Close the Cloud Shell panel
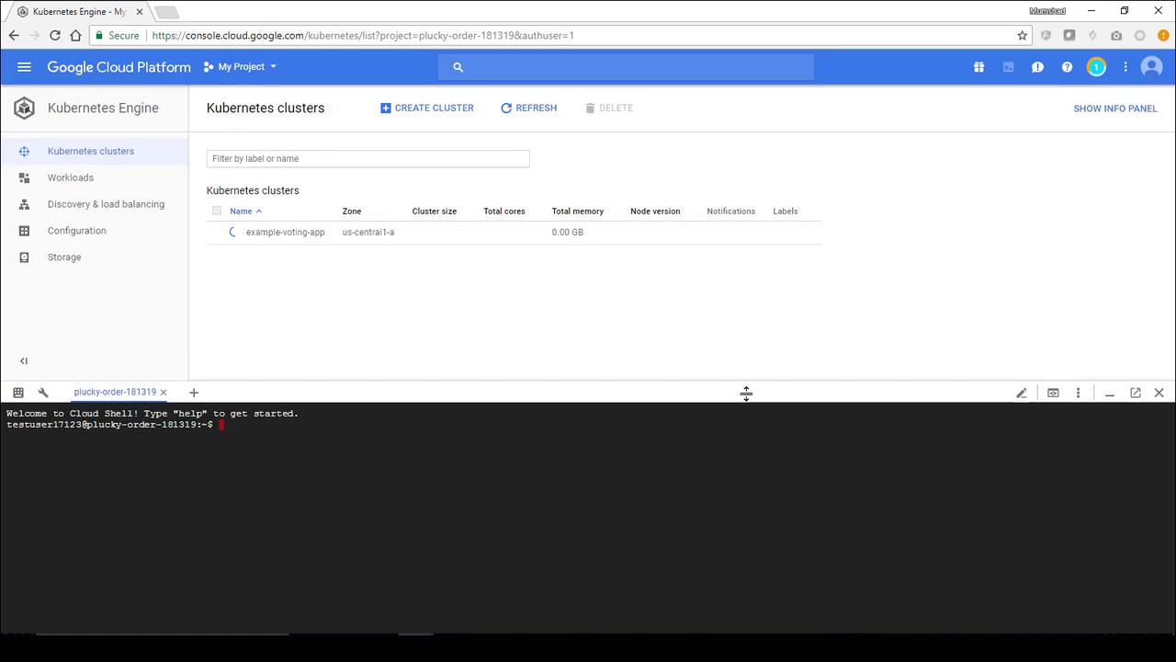Viewport: 1176px width, 662px height. click(1159, 393)
